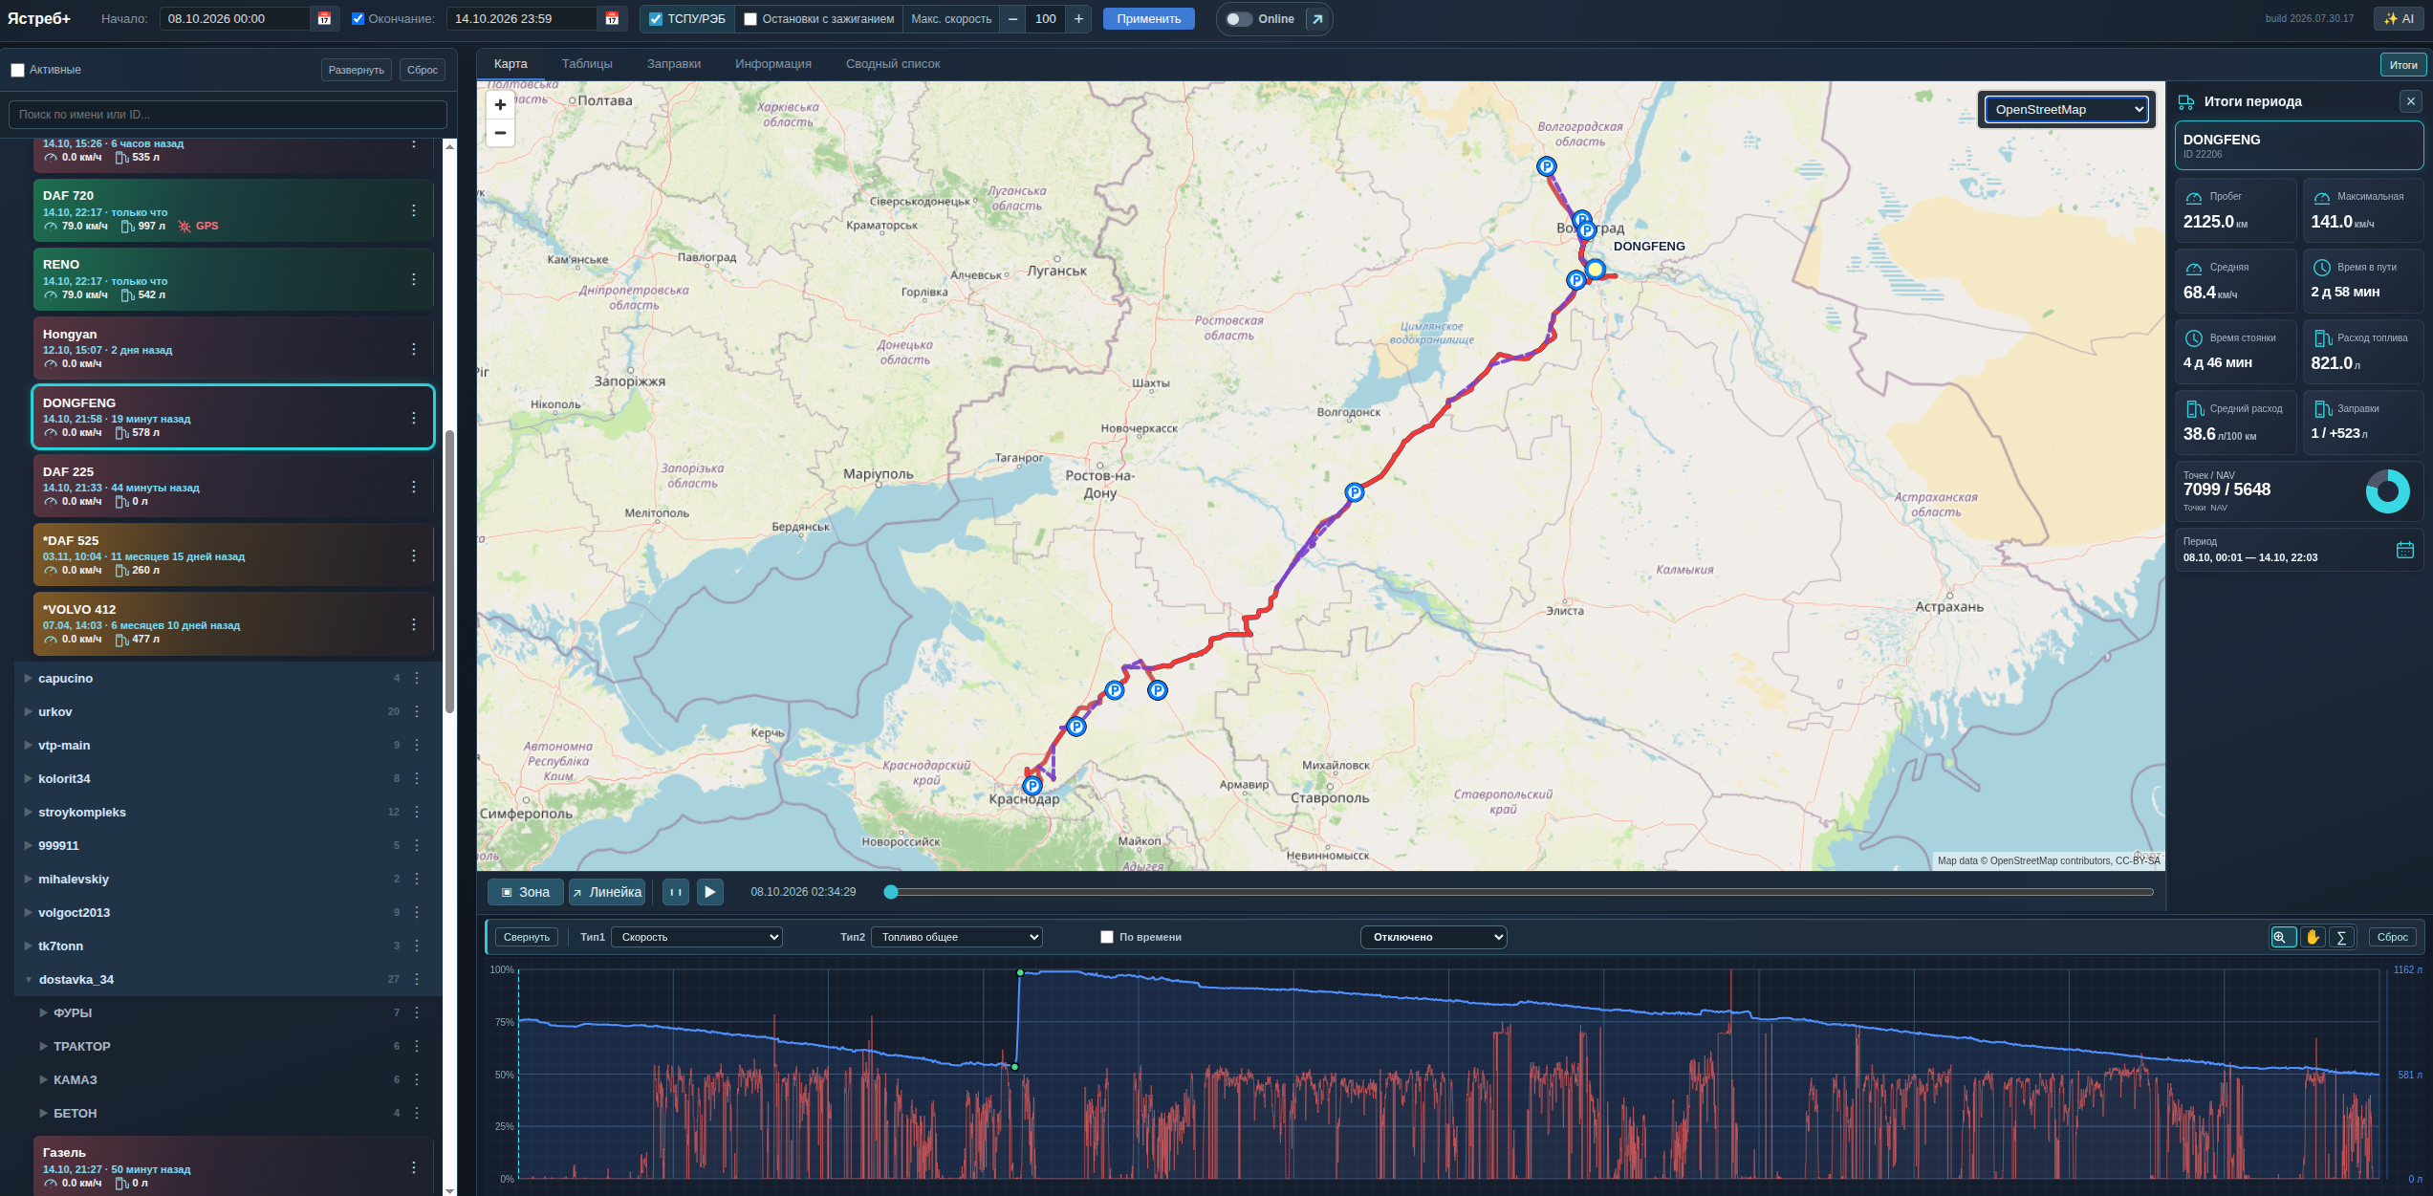Enable Остановки с зажиганием checkbox
This screenshot has width=2433, height=1196.
coord(750,19)
